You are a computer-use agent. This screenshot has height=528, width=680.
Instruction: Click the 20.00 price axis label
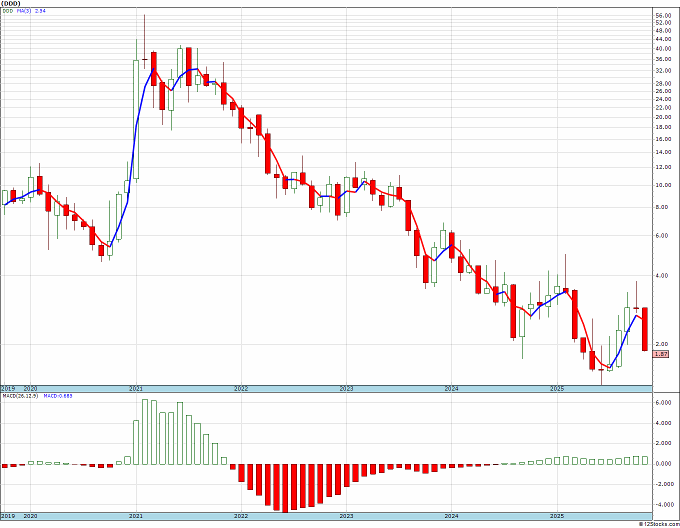pos(663,117)
